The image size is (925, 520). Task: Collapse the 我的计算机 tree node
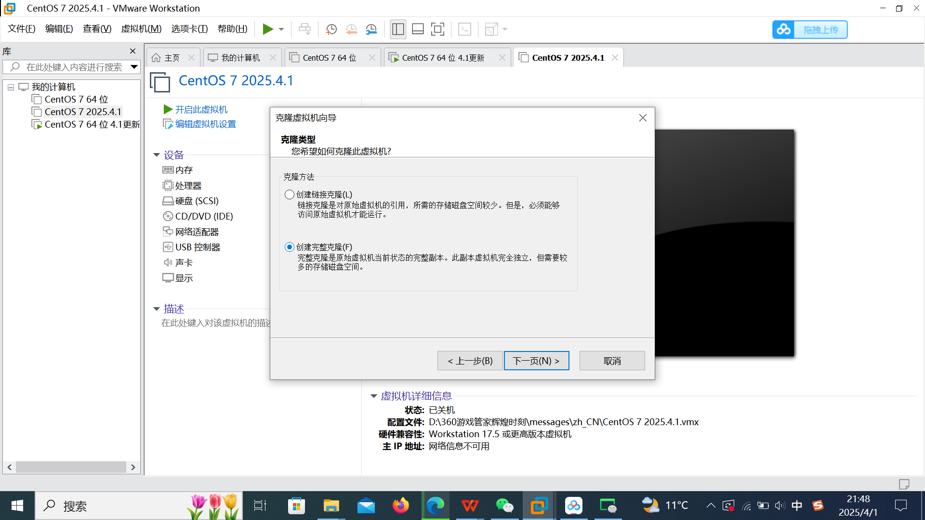click(11, 87)
